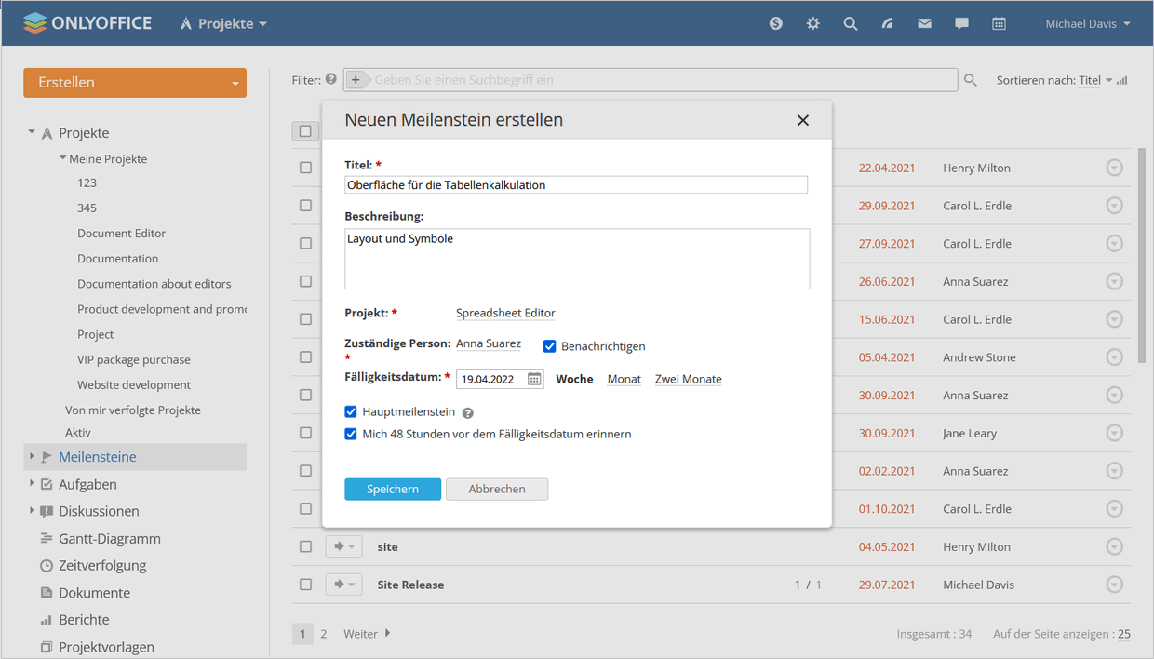This screenshot has height=659, width=1154.
Task: Check the row checkbox for 05.04.2021 milestone
Action: tap(305, 357)
